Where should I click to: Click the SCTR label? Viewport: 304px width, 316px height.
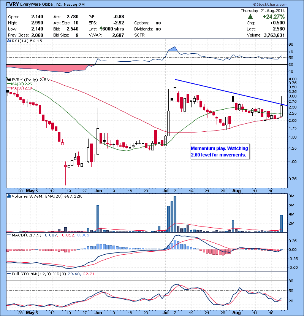click(140, 35)
